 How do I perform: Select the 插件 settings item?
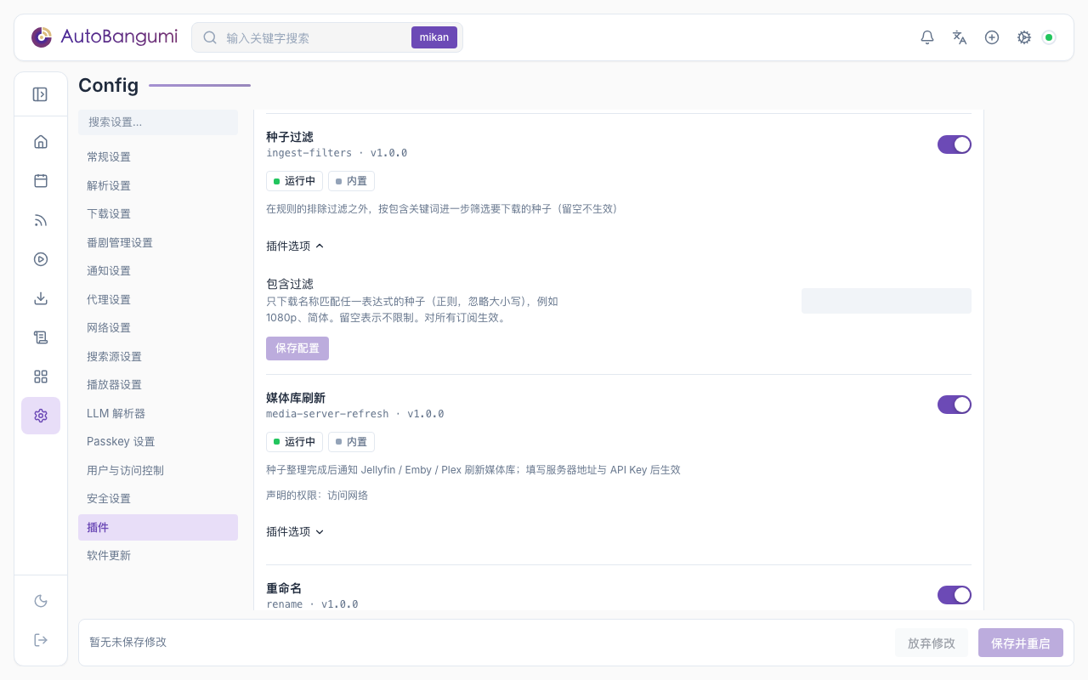(x=158, y=527)
